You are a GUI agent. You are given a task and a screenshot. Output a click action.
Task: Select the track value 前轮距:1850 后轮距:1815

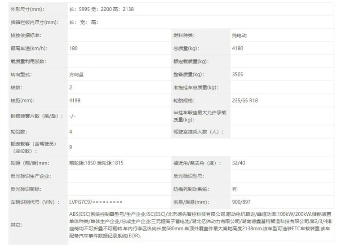96,163
